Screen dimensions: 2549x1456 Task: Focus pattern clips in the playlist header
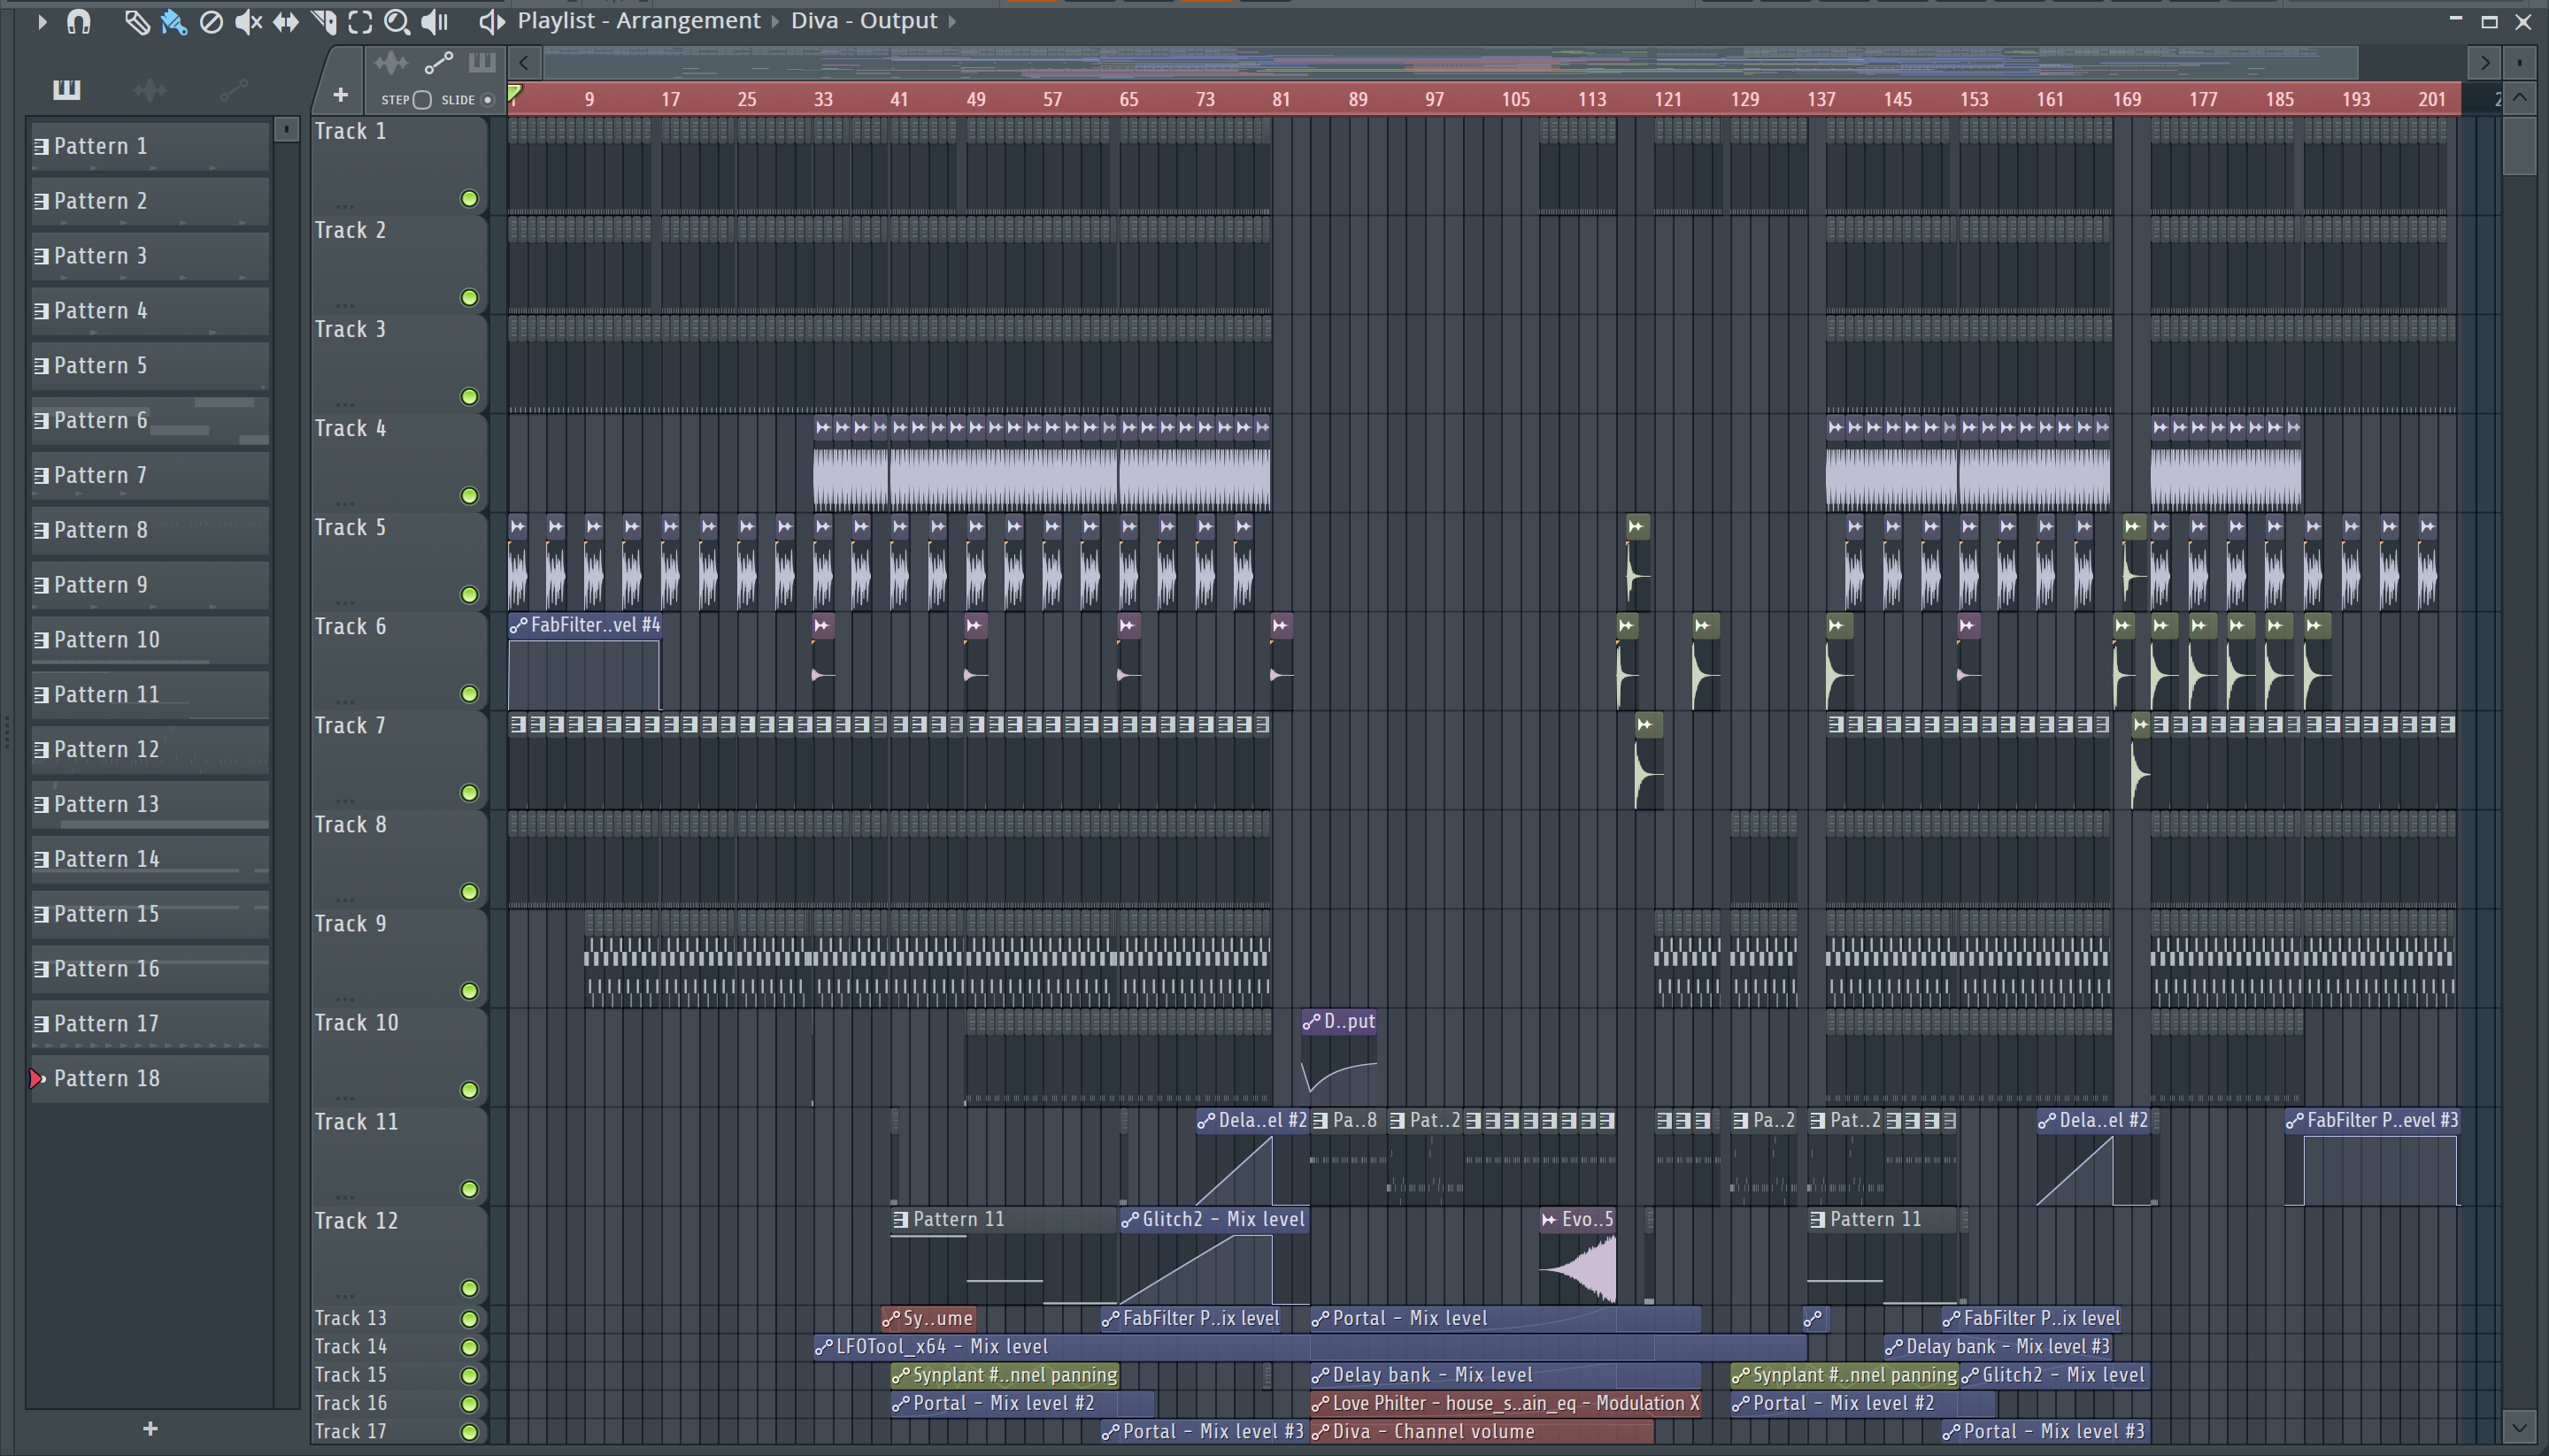tap(482, 63)
